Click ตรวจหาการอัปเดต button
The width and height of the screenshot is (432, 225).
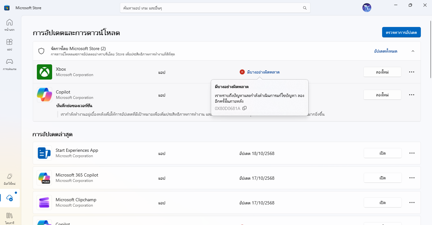coord(401,32)
